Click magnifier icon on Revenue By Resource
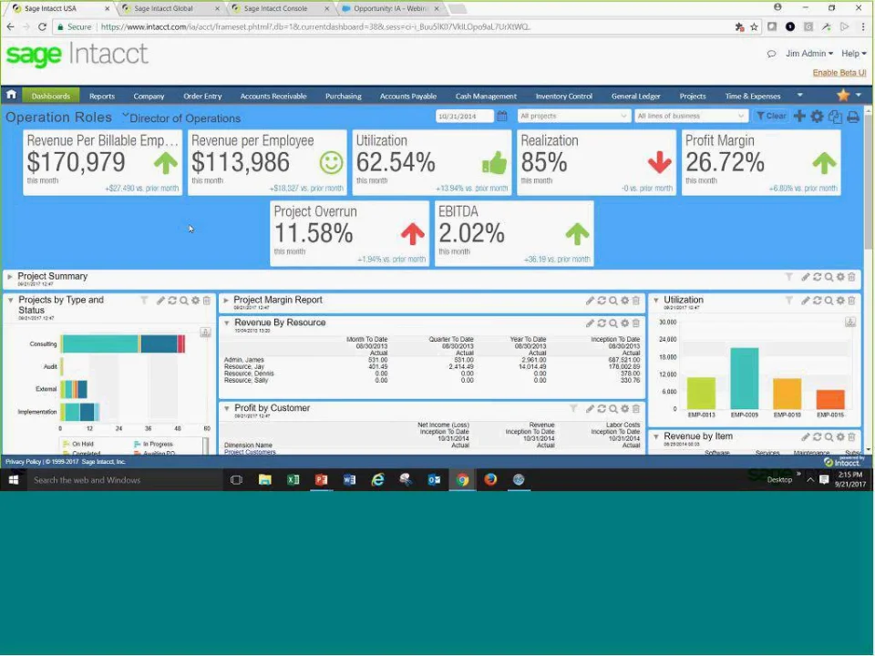875x656 pixels. point(613,323)
